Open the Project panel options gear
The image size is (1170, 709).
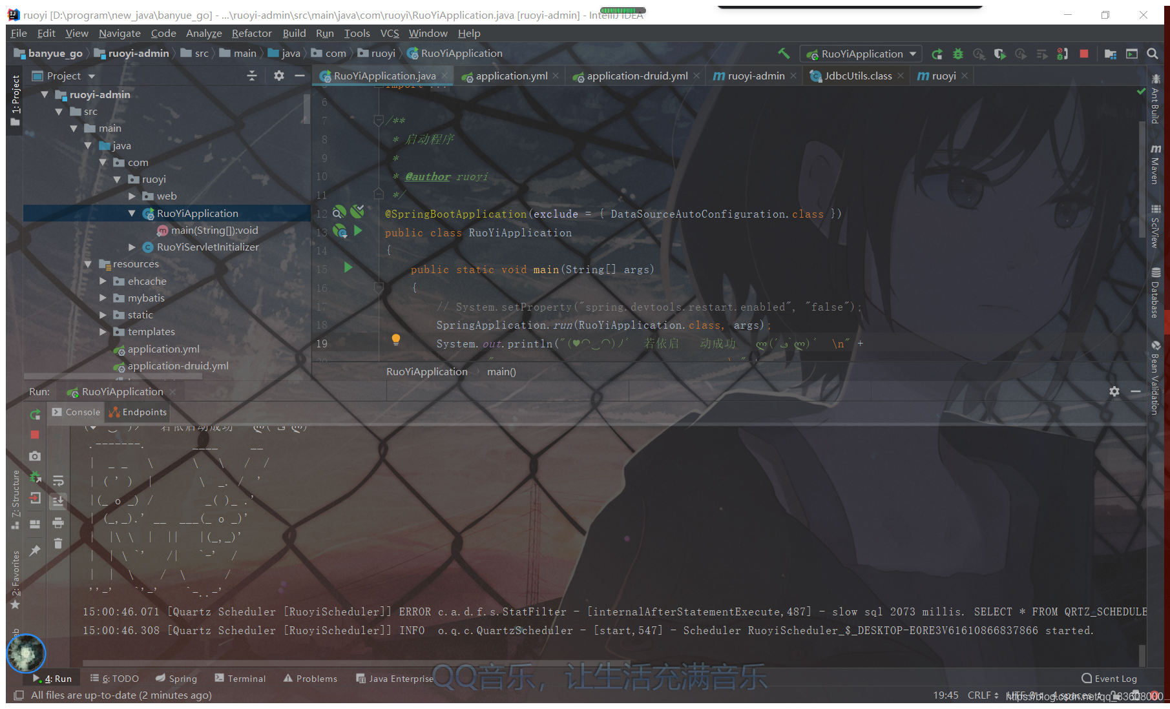[x=279, y=76]
